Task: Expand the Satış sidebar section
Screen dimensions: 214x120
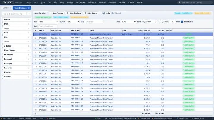Action: (17, 41)
